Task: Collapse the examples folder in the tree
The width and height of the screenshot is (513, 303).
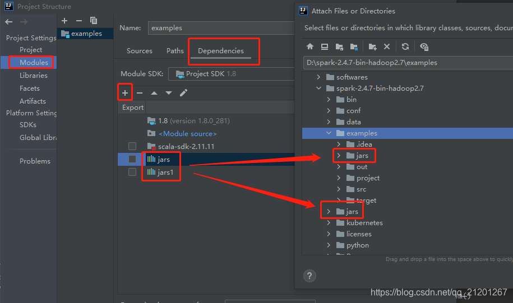Action: (329, 133)
